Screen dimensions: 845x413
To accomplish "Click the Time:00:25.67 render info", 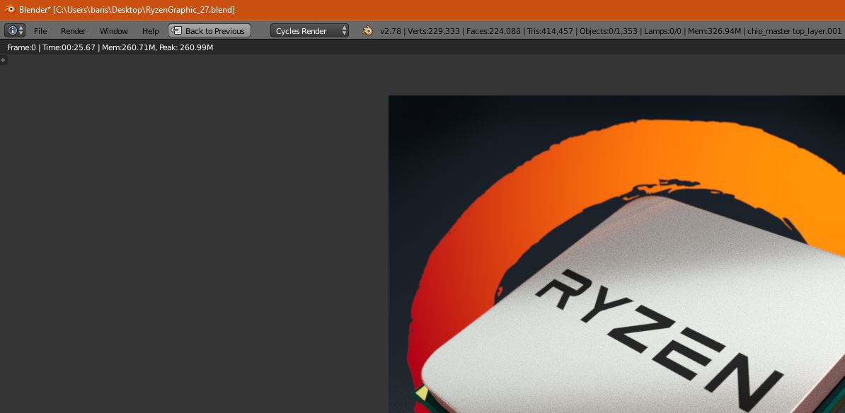I will pos(69,47).
